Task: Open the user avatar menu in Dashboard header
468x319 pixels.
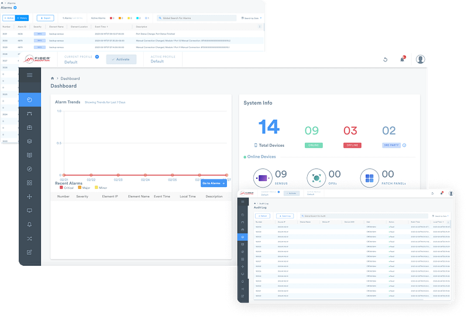Action: [420, 60]
